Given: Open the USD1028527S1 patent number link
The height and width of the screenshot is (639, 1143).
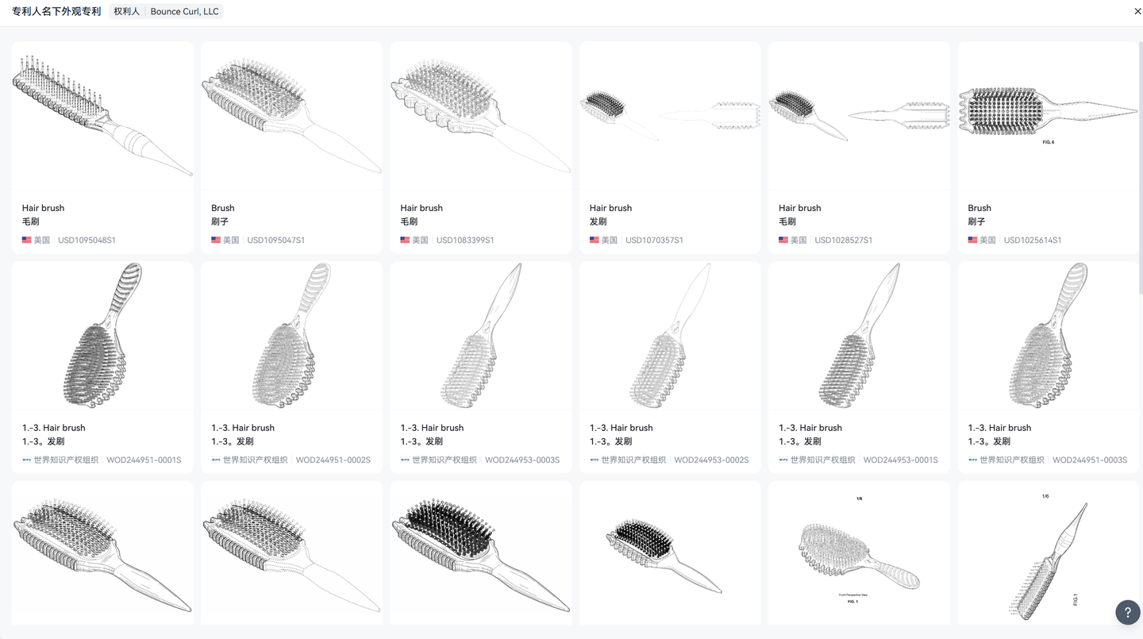Looking at the screenshot, I should pos(843,240).
